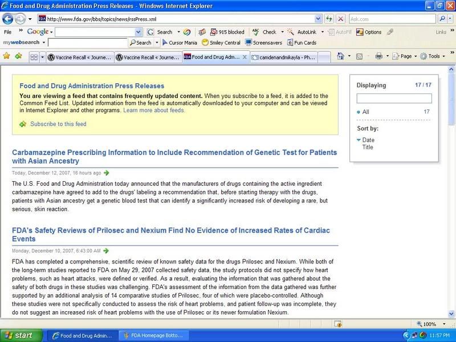Viewport: 456px width, 342px height.
Task: Open the Tools menu
Action: pyautogui.click(x=433, y=56)
